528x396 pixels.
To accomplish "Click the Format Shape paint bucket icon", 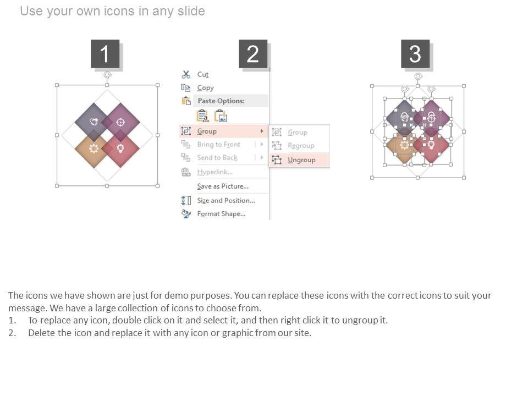I will pyautogui.click(x=186, y=213).
